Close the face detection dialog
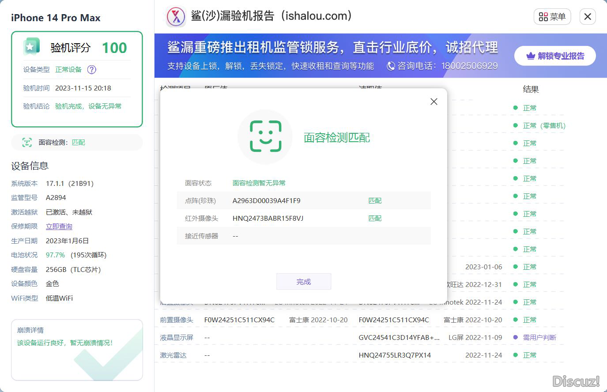Image resolution: width=607 pixels, height=392 pixels. tap(434, 102)
